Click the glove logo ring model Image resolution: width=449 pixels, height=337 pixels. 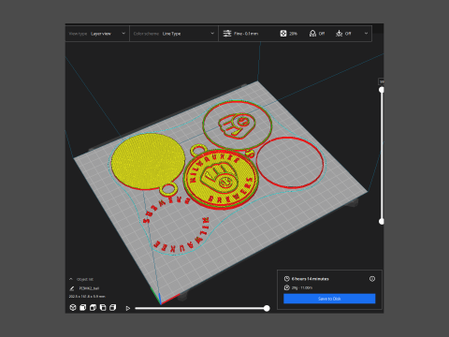pyautogui.click(x=237, y=125)
